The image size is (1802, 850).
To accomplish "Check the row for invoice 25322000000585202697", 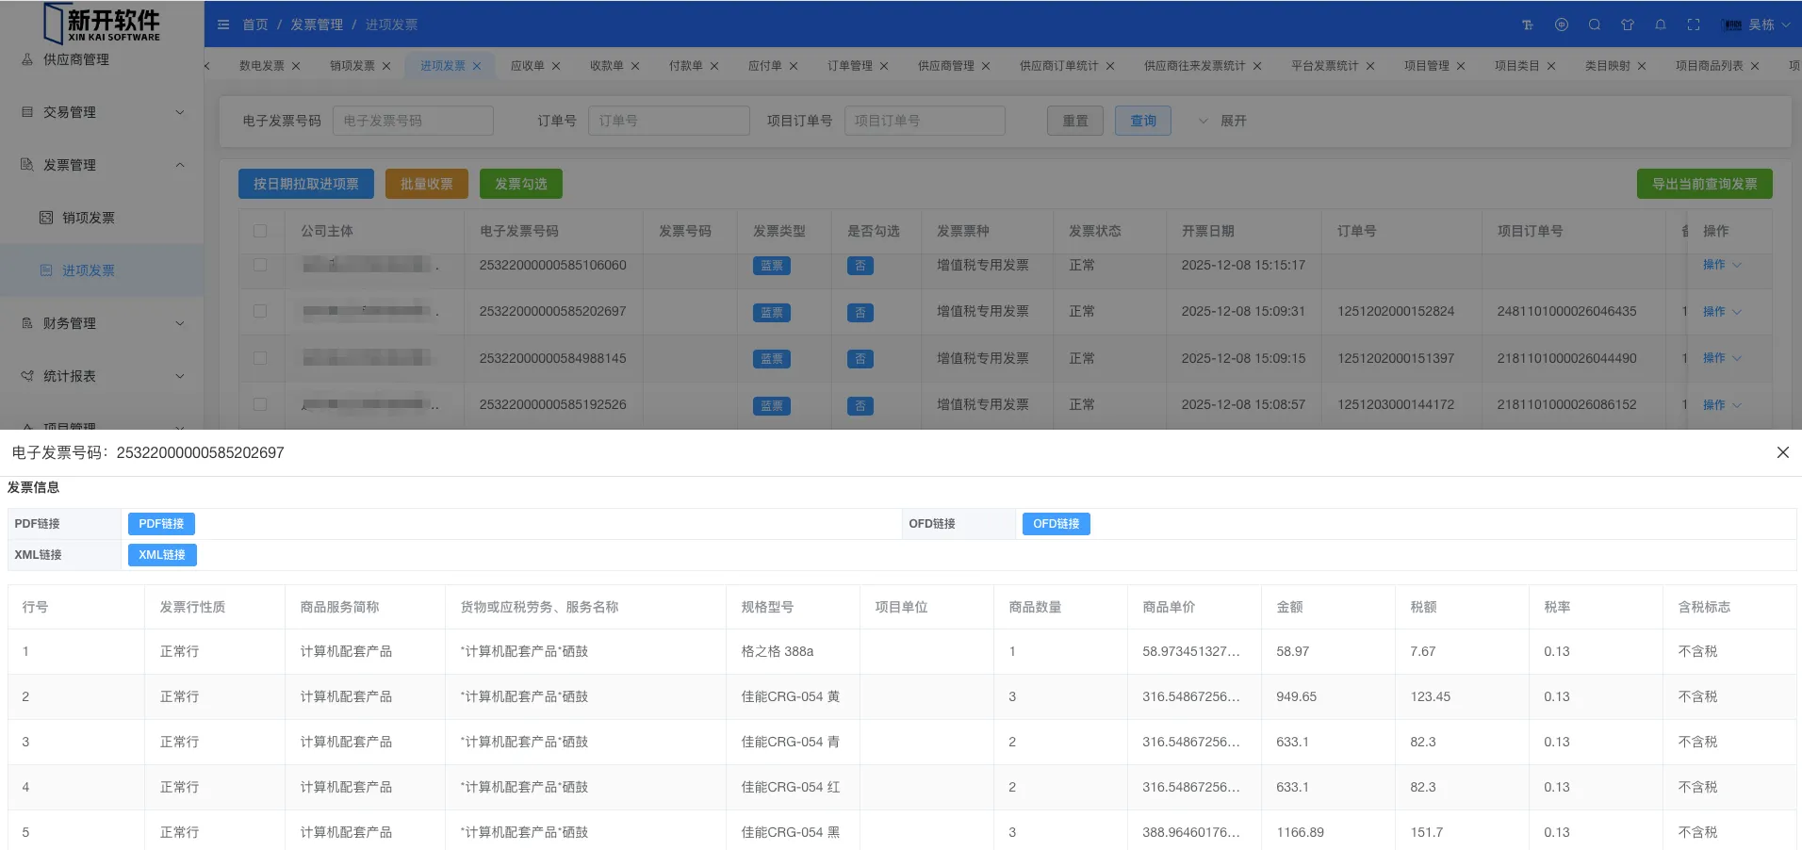I will tap(260, 311).
